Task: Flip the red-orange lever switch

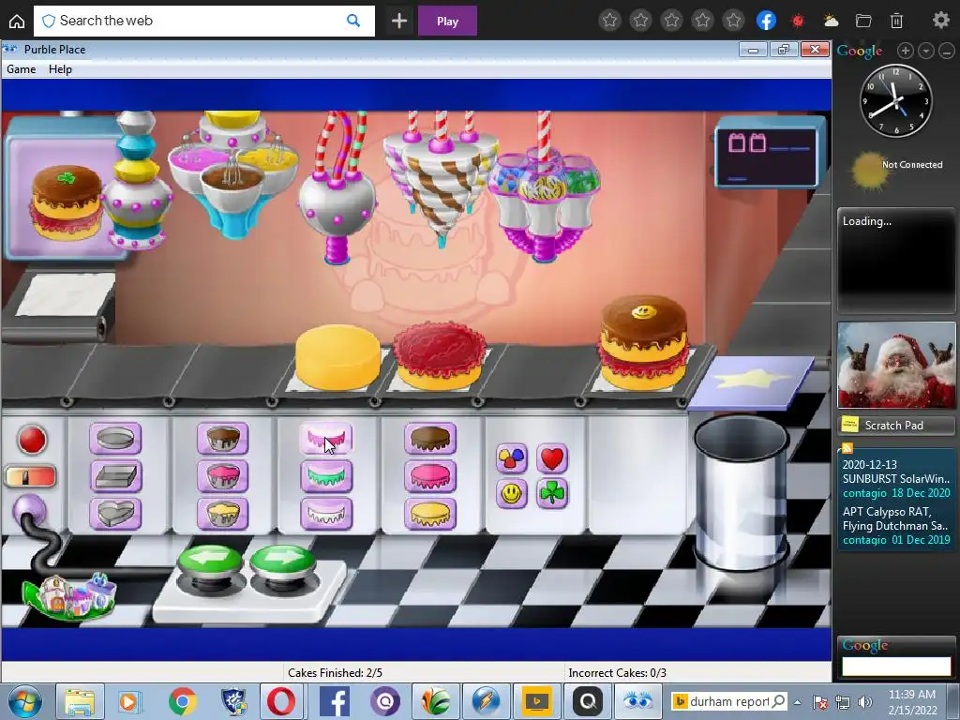Action: (30, 476)
